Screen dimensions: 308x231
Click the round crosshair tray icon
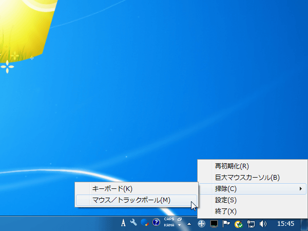tap(202, 224)
